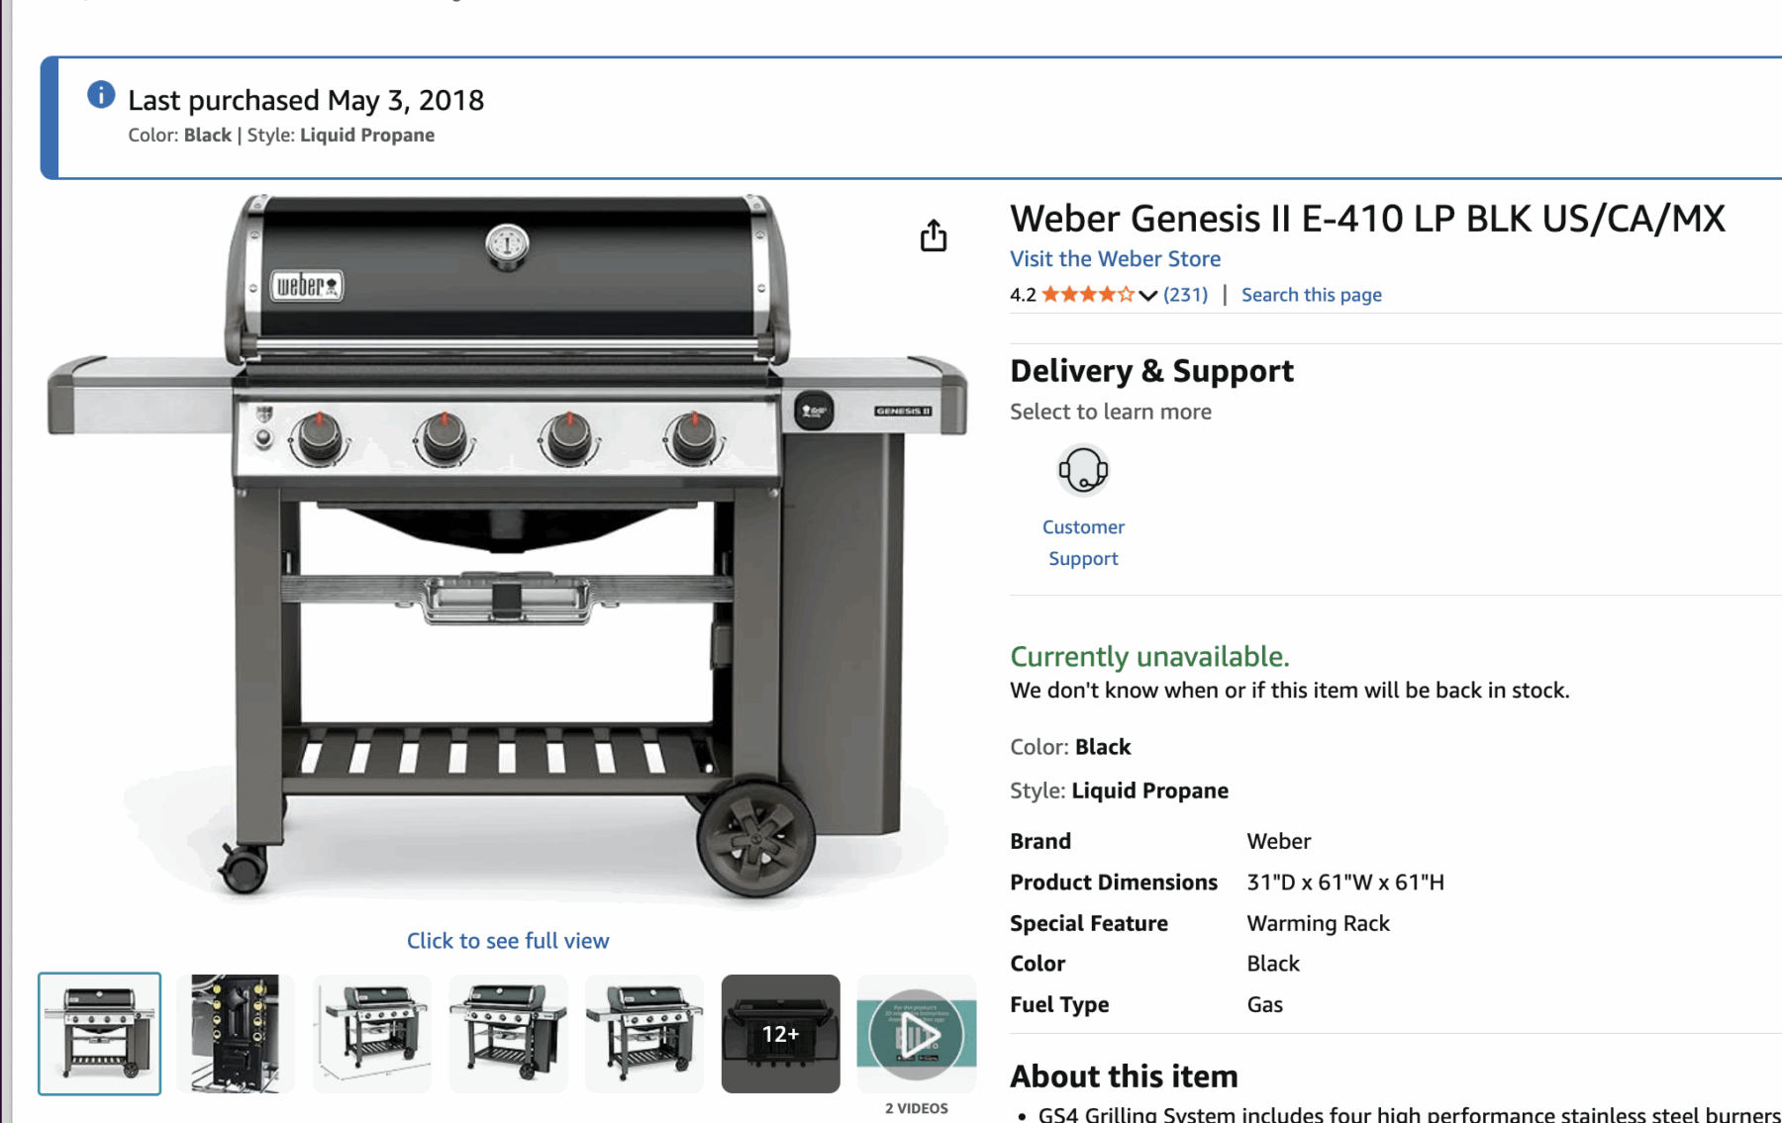Click the Weber Genesis II product title
The height and width of the screenshot is (1123, 1782).
1367,219
